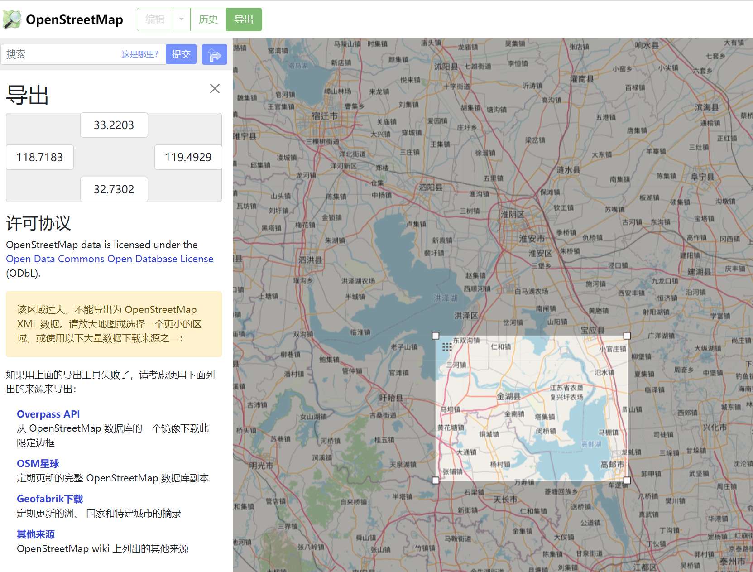Click 兴化市 label on map
The height and width of the screenshot is (572, 753).
(715, 428)
